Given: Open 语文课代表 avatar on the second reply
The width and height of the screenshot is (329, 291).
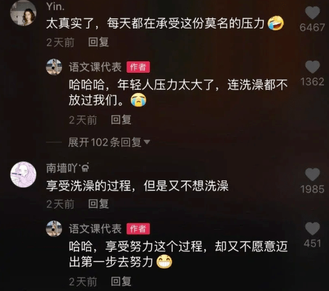Looking at the screenshot, I should 54,228.
